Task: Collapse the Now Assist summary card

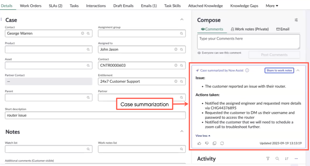Action: (298, 70)
